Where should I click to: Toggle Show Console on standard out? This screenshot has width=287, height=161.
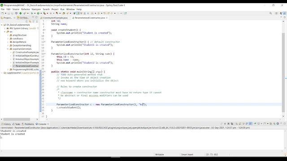click(x=247, y=123)
